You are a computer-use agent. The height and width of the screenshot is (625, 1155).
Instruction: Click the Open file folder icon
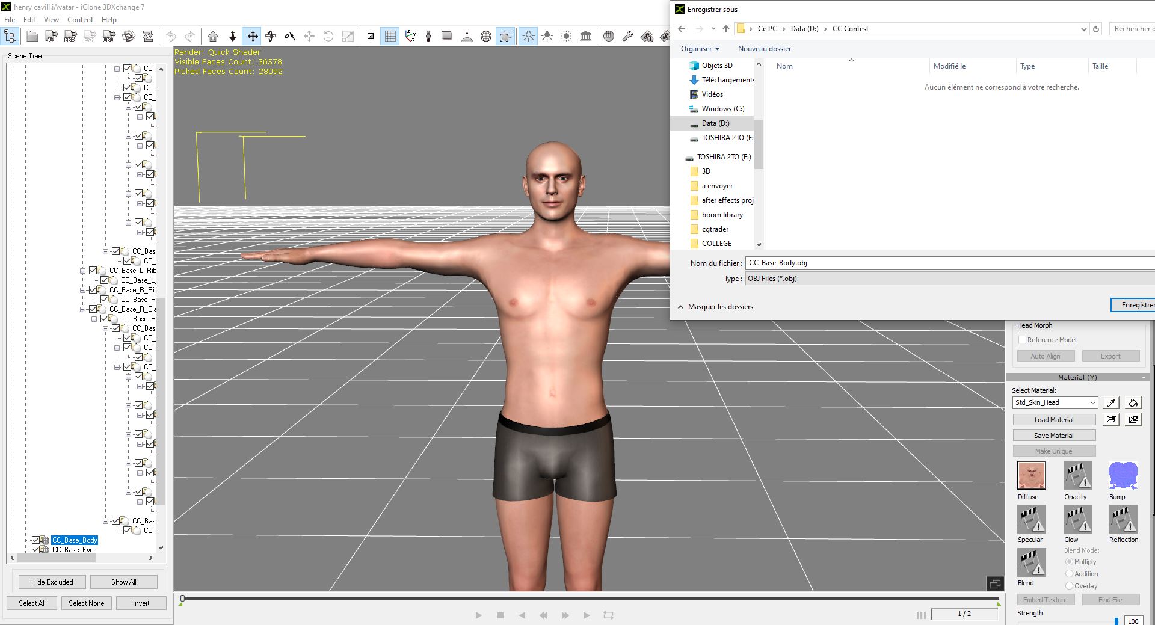pos(32,37)
